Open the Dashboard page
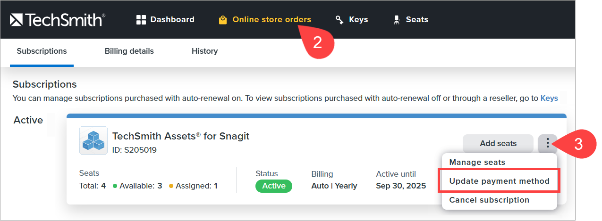Image resolution: width=602 pixels, height=221 pixels. [x=172, y=20]
